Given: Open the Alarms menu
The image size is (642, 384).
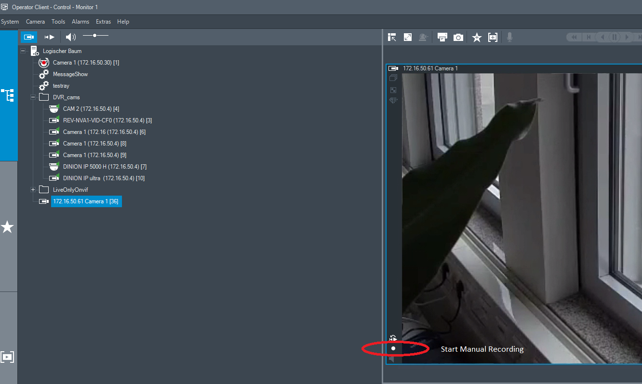Looking at the screenshot, I should (x=80, y=22).
